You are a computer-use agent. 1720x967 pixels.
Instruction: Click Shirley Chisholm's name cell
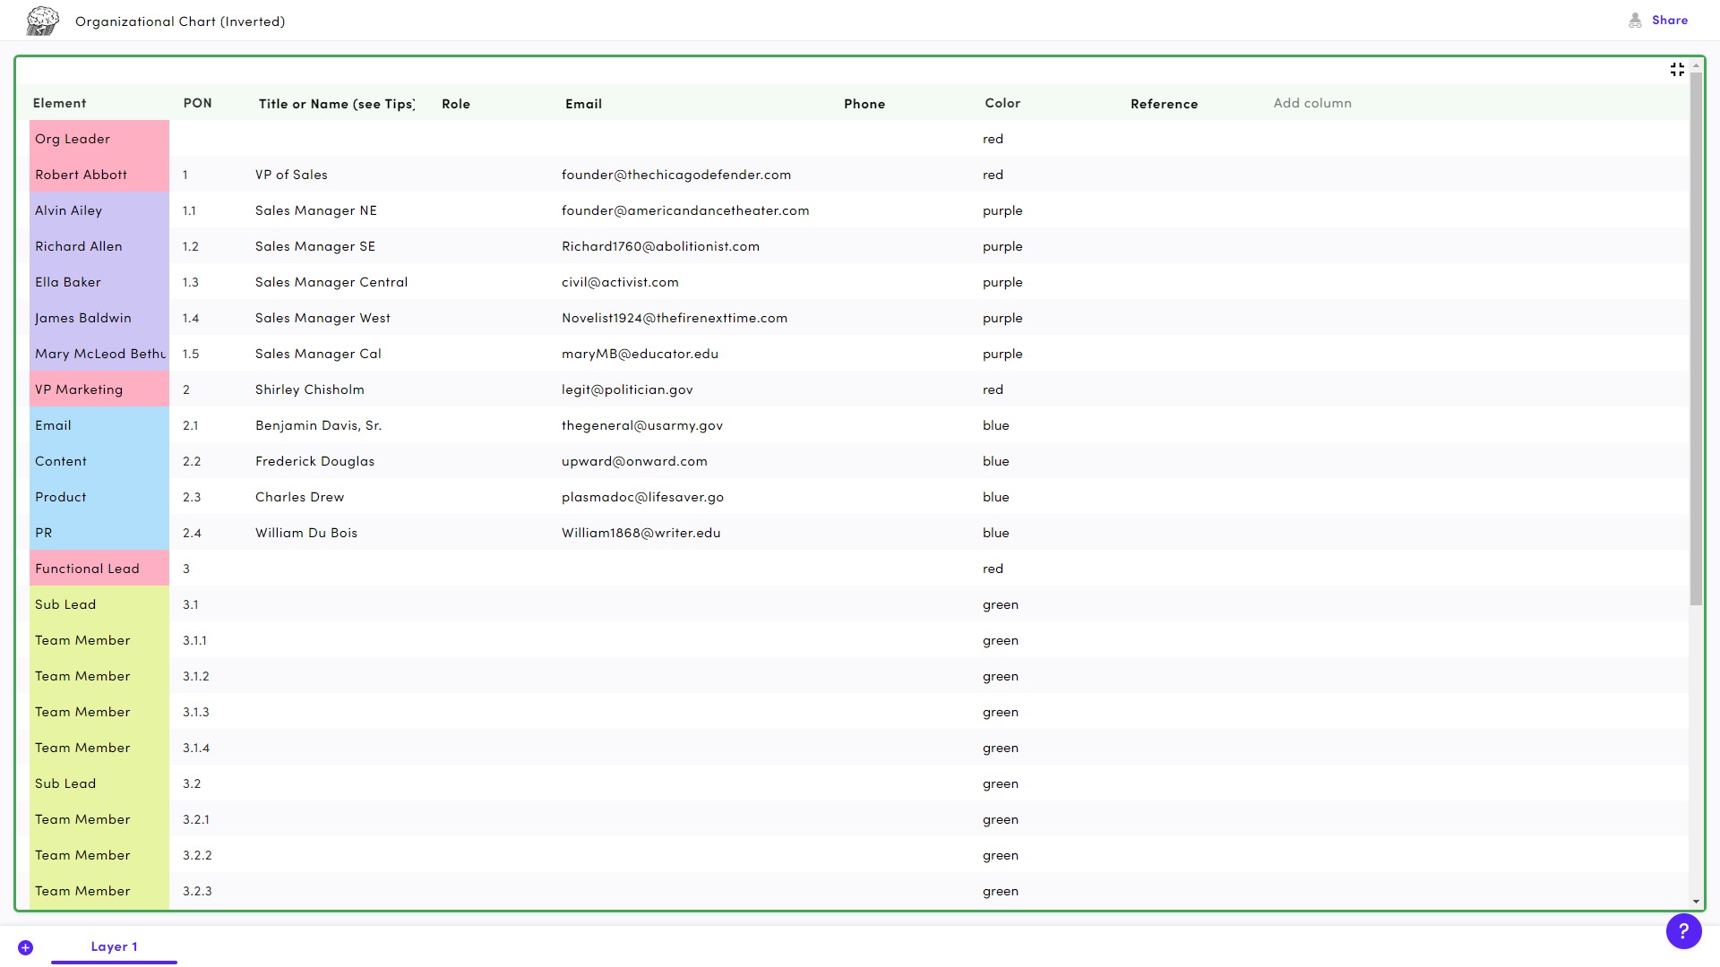coord(310,389)
